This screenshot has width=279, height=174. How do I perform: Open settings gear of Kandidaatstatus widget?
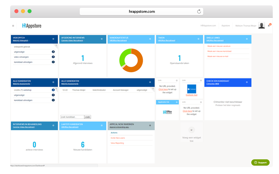click(x=150, y=39)
